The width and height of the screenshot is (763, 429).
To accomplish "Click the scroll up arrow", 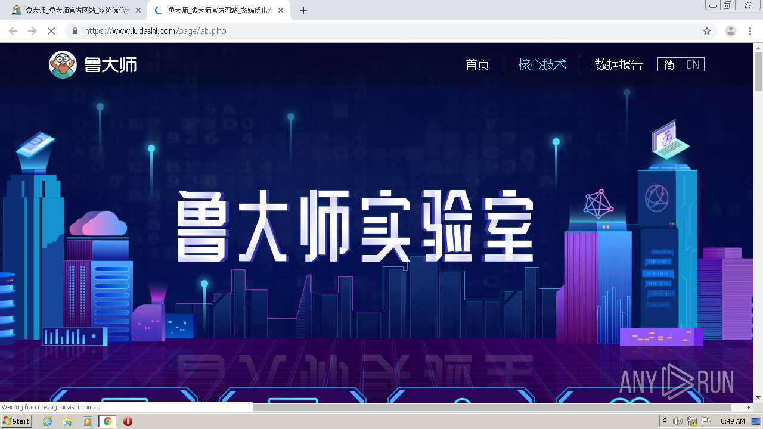I will pos(758,48).
